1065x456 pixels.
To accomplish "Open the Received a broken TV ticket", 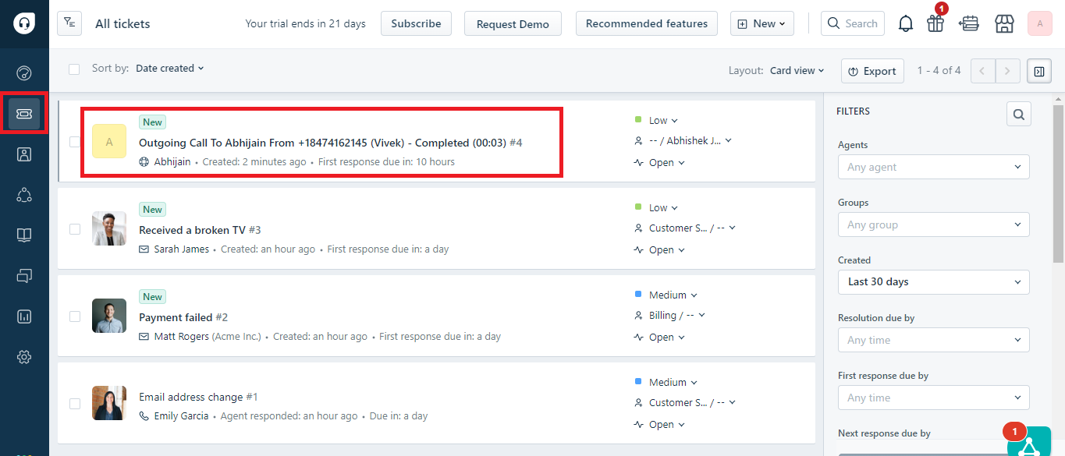I will pos(200,230).
